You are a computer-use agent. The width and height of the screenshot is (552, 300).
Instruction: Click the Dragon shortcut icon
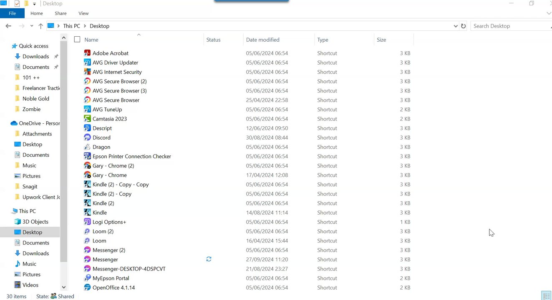click(87, 147)
